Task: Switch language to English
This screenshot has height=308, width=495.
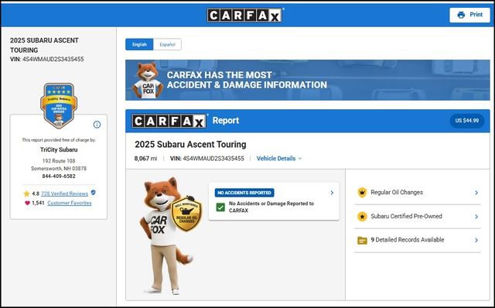Action: [139, 45]
